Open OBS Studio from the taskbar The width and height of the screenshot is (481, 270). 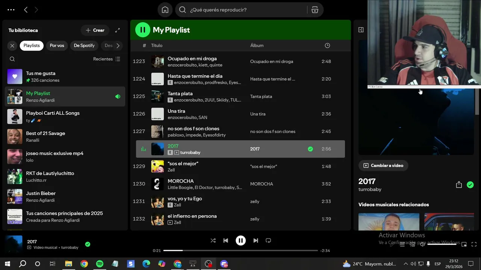pos(208,264)
